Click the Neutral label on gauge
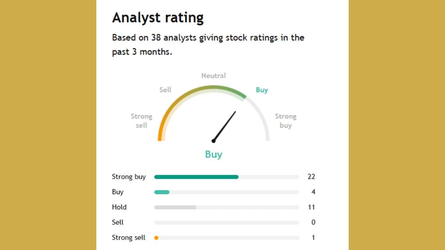Screen dimensions: 445x250 [x=213, y=75]
